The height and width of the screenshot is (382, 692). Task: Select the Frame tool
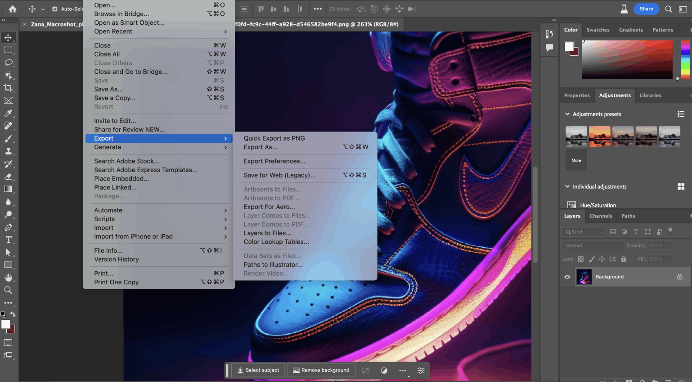click(x=9, y=101)
